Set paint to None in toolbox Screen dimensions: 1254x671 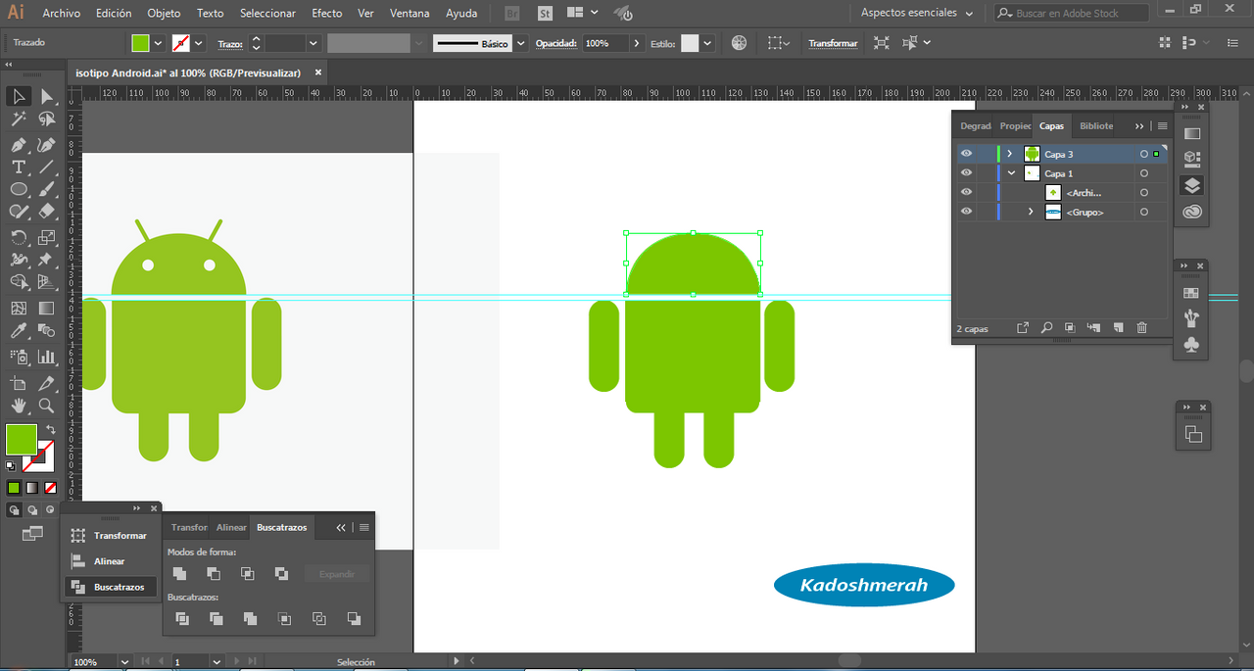[x=50, y=487]
